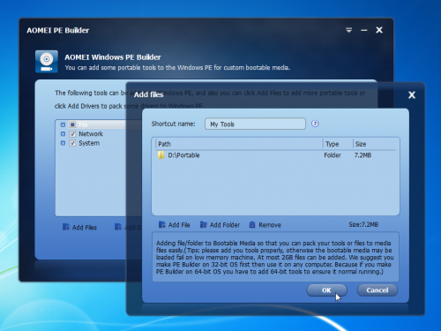Click the Add Folder icon
441x331 pixels.
[204, 225]
